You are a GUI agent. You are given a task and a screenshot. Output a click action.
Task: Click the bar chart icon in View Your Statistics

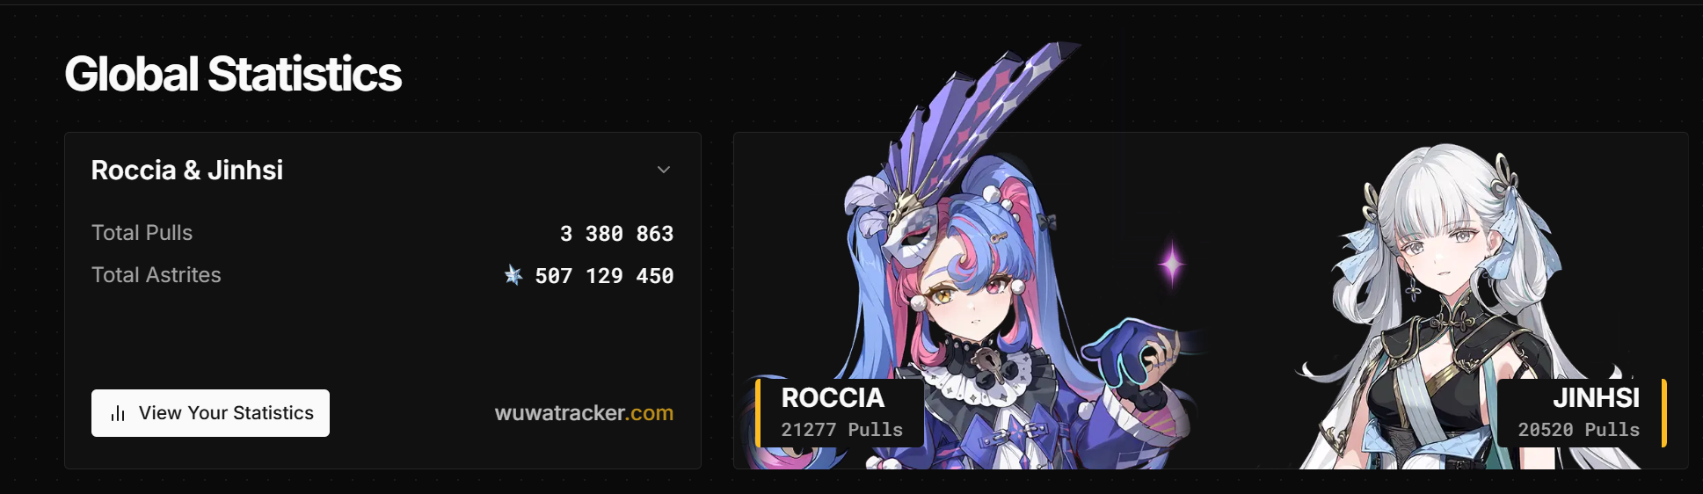118,413
